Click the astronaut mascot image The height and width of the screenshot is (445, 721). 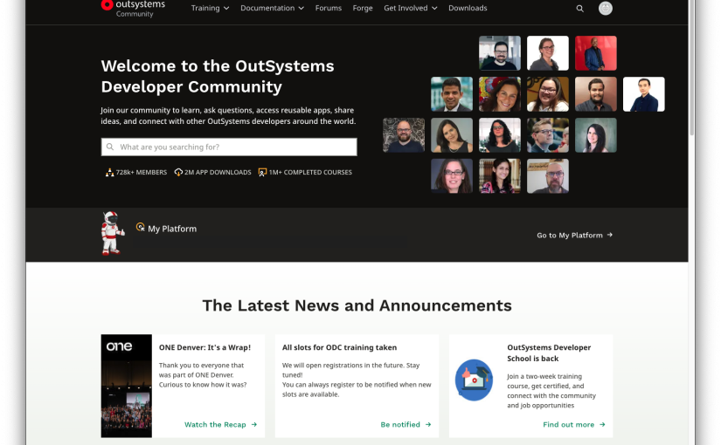click(113, 233)
